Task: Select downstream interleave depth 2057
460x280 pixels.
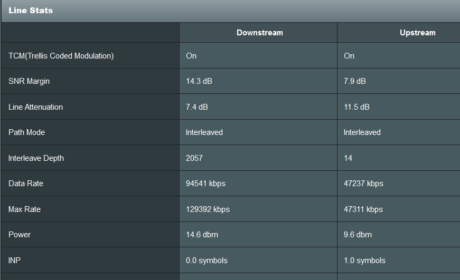Action: pyautogui.click(x=194, y=158)
